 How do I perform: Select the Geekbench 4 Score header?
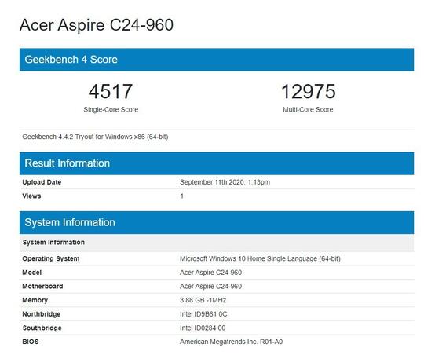point(217,60)
